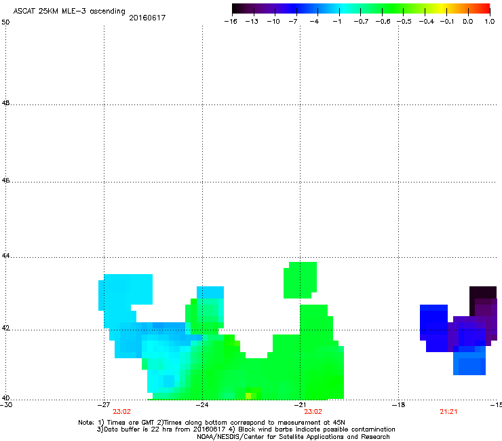Click the color bar label -0.7
Viewport: 502px width, 441px height.
pos(361,22)
